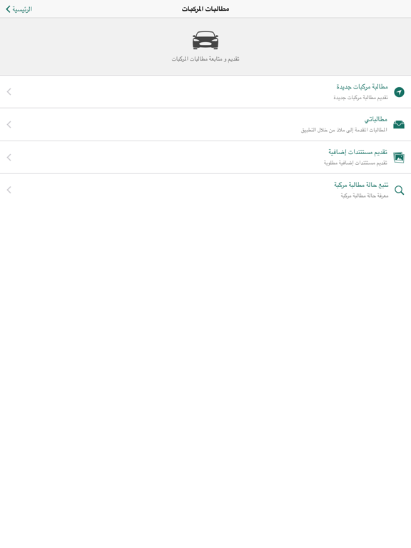Expand chevron on تتبع حالة مطالبة row

pos(9,190)
